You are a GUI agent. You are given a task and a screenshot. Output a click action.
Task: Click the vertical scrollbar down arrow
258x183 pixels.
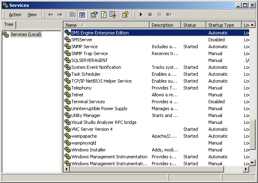252,163
